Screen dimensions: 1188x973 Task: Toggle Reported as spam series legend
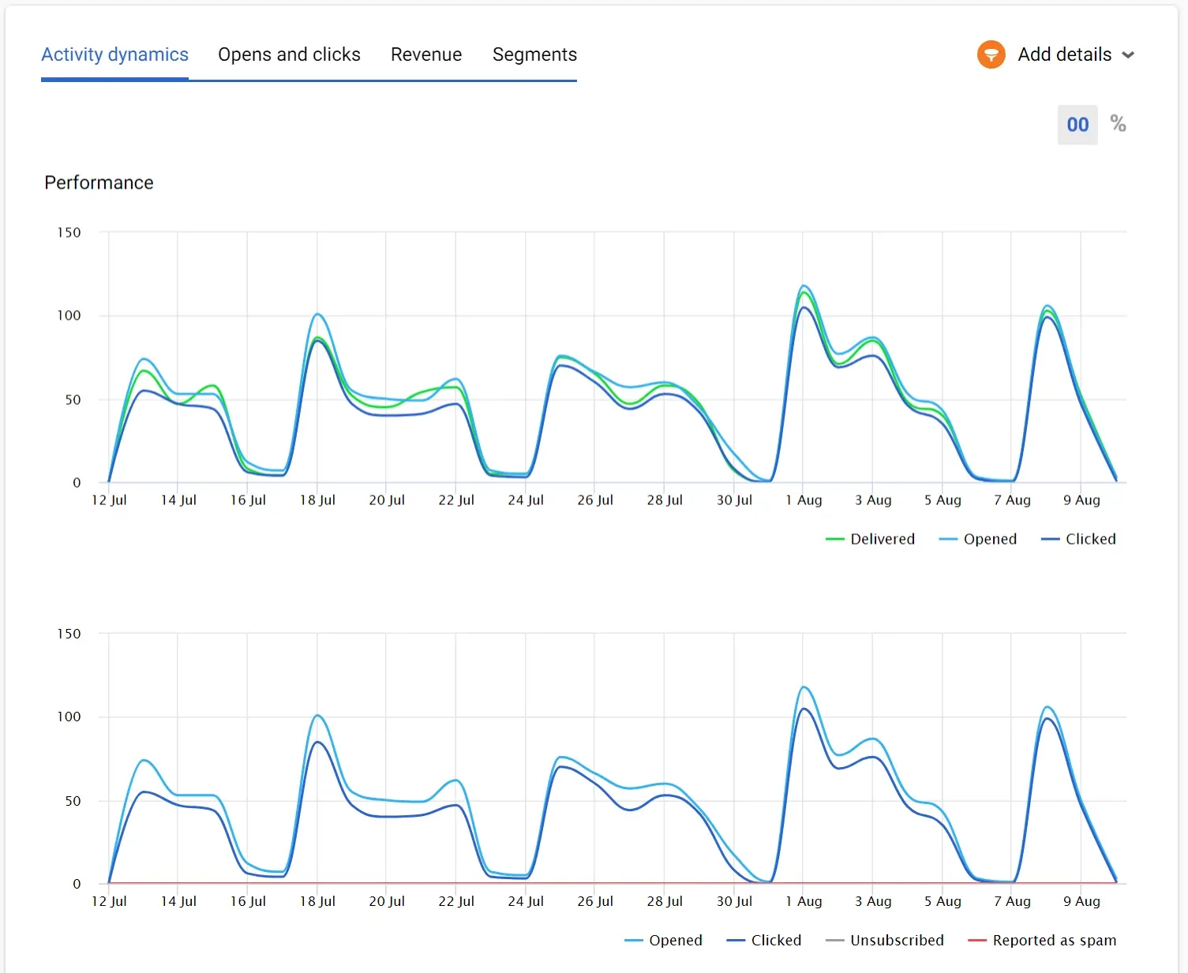[x=1042, y=940]
